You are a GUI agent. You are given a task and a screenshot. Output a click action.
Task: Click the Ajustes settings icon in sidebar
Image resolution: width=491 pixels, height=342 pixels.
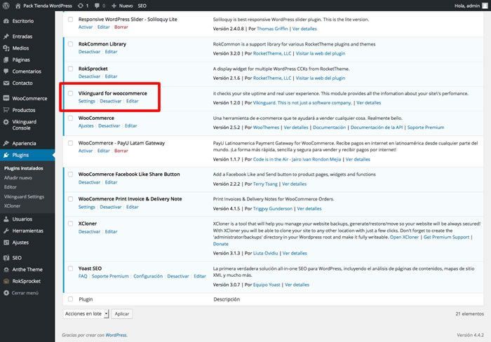coord(6,242)
